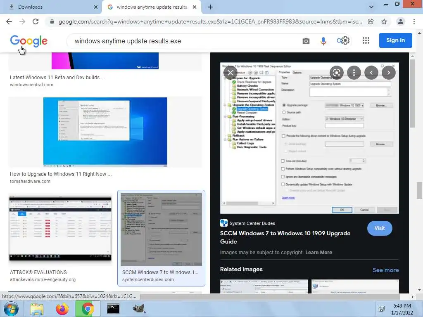Close the windows anytime update results tab

point(195,7)
